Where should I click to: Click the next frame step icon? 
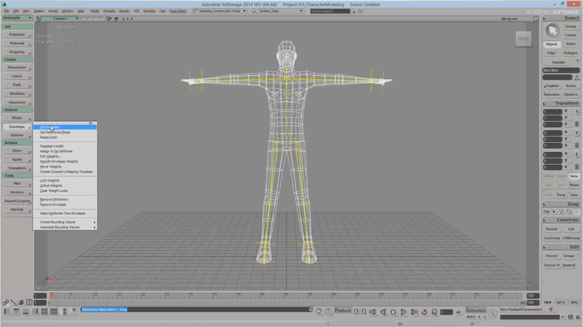coord(363,311)
